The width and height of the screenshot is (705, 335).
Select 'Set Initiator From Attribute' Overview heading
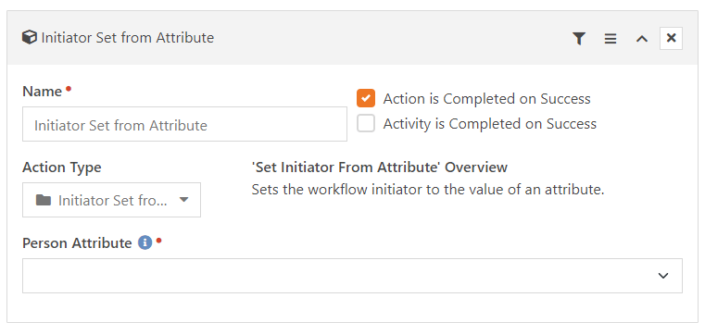[380, 167]
